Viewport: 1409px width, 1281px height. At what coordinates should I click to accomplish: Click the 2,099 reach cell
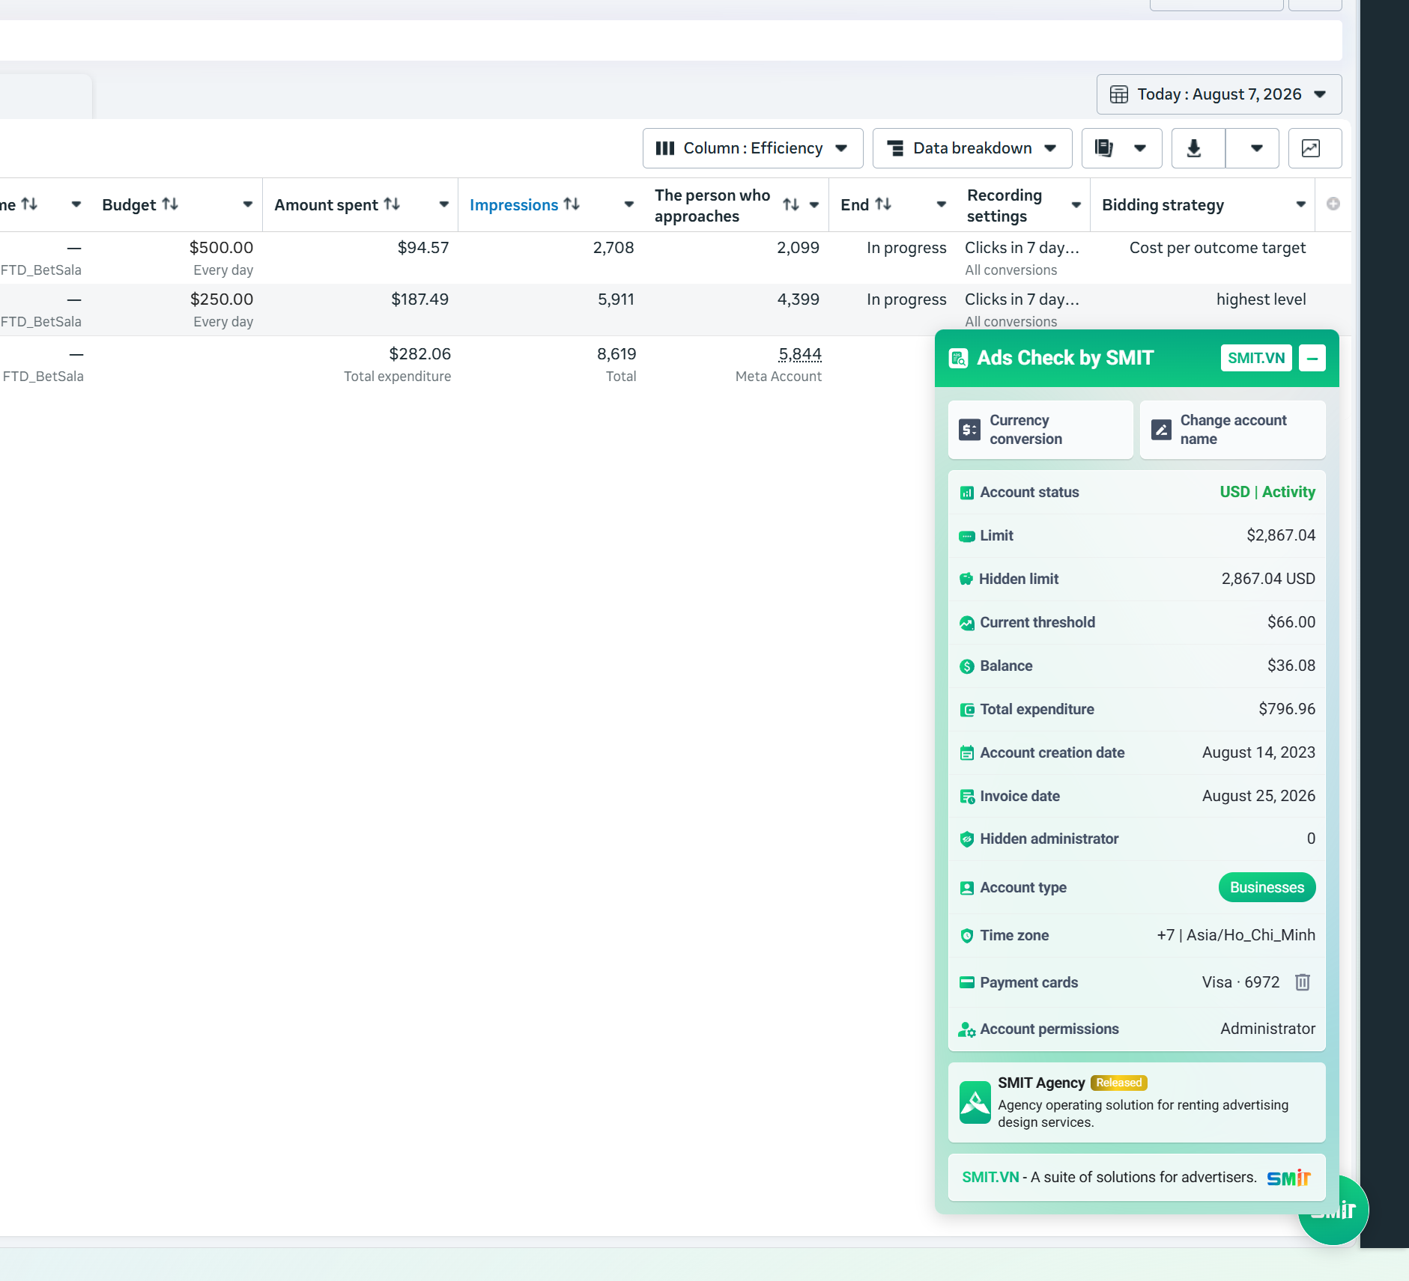[x=798, y=248]
